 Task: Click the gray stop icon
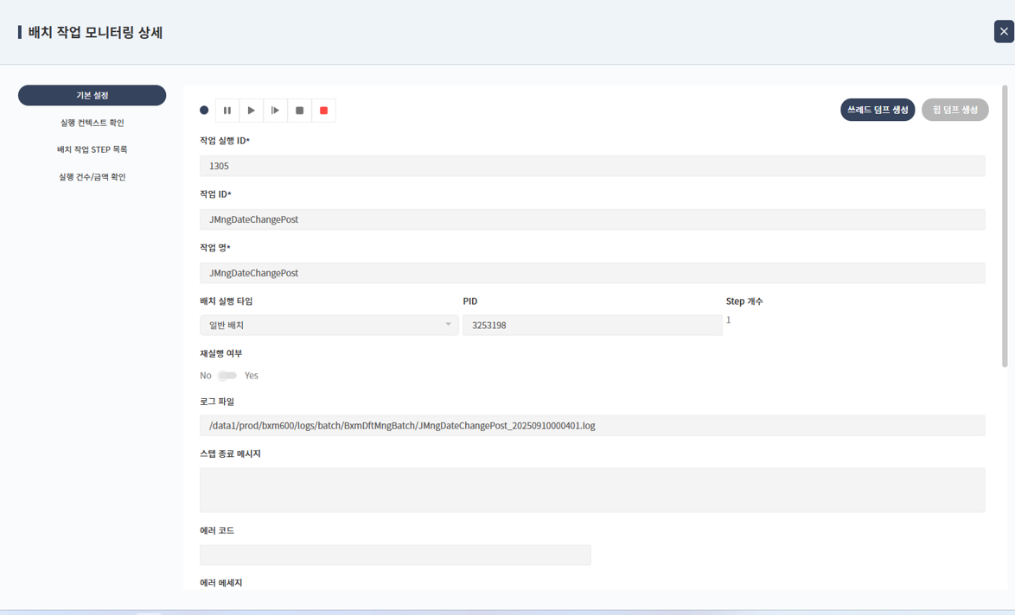(299, 111)
